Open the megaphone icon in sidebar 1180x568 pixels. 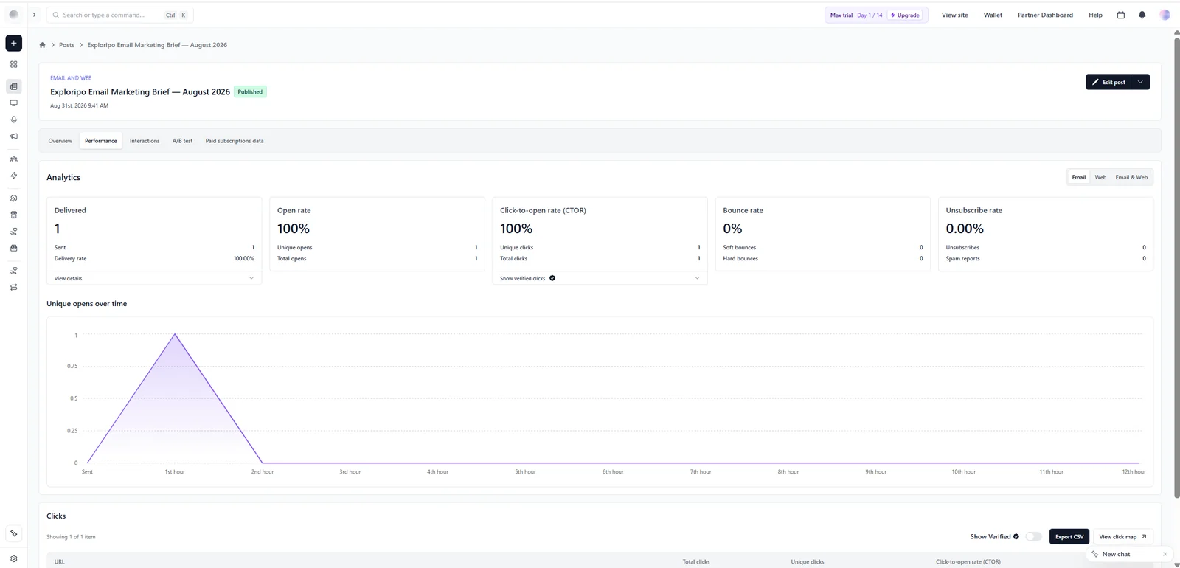(x=13, y=136)
